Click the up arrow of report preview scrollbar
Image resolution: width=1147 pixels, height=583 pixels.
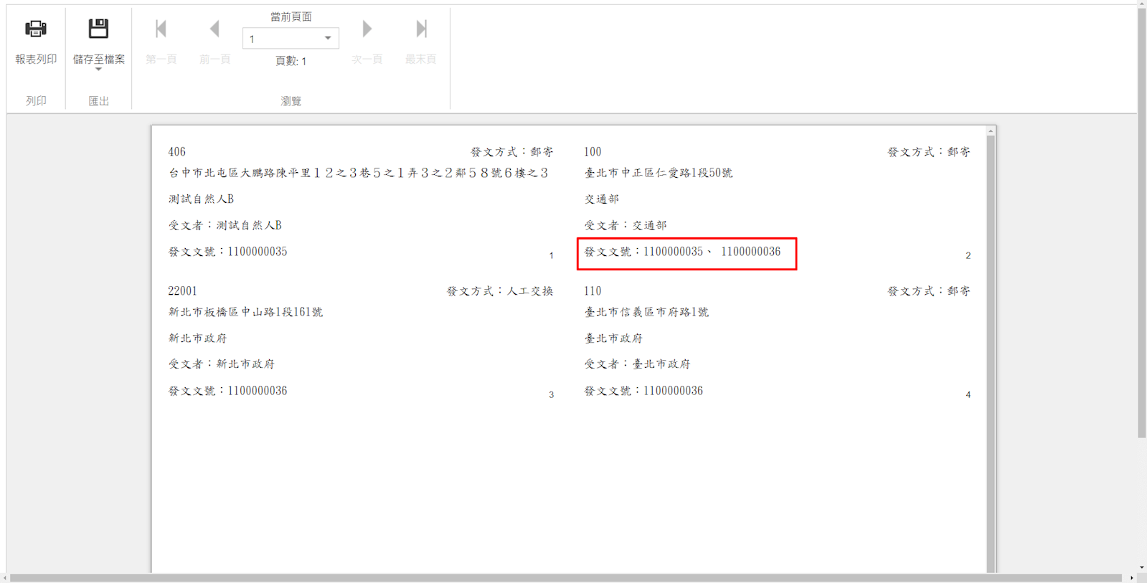pyautogui.click(x=991, y=131)
